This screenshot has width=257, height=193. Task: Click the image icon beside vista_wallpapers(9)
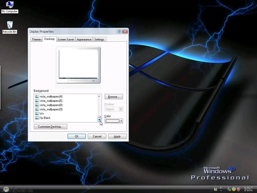coord(37,109)
